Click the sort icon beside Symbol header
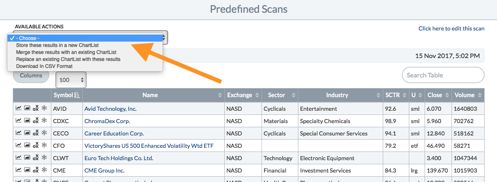Image resolution: width=497 pixels, height=182 pixels. tap(77, 95)
